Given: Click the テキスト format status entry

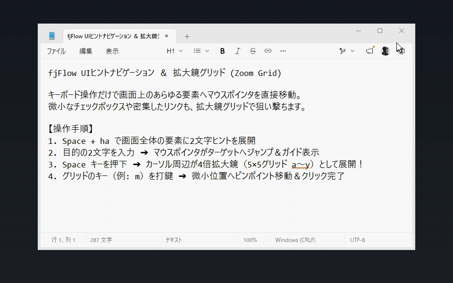Looking at the screenshot, I should coord(174,240).
